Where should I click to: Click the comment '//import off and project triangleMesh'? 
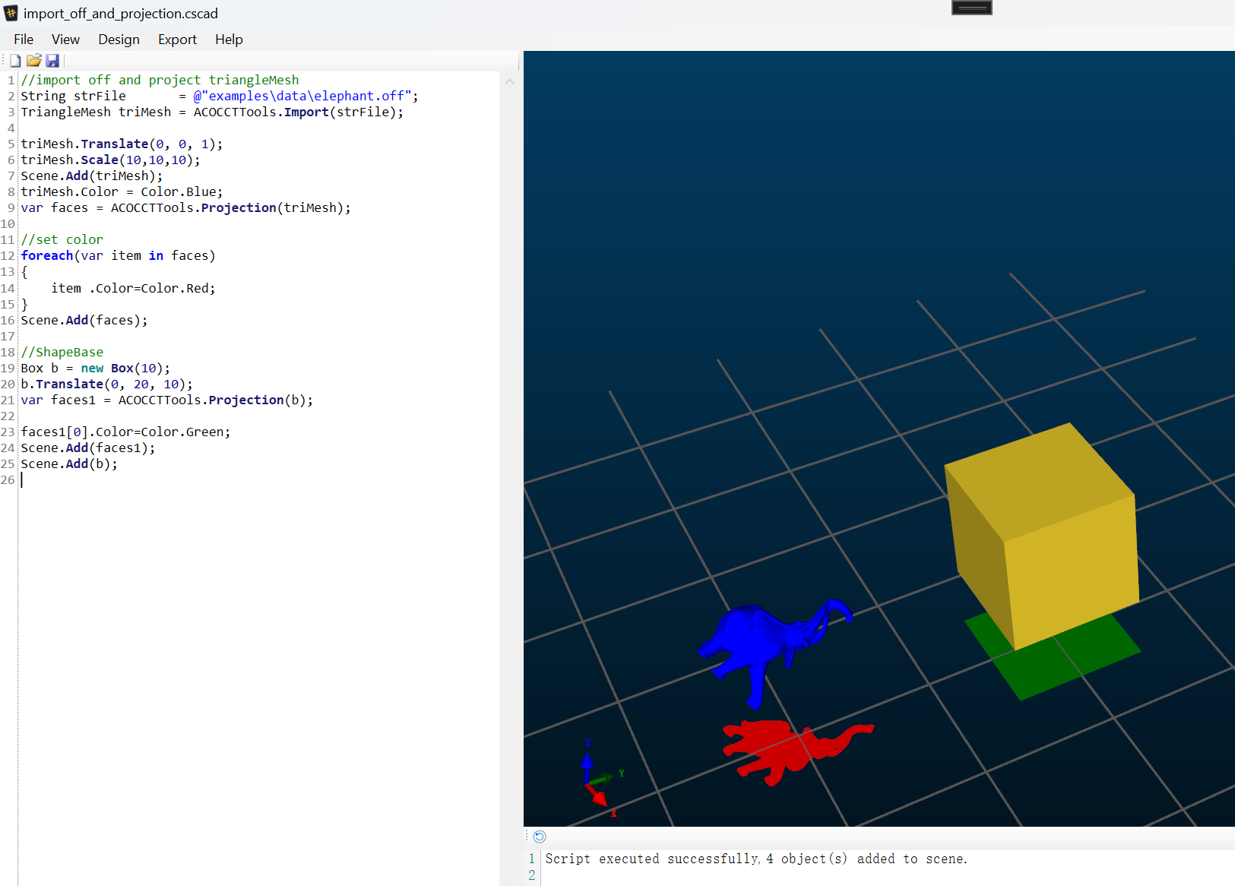[x=160, y=81]
